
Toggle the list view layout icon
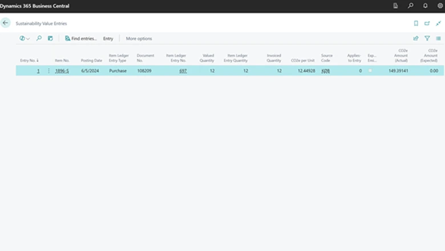438,38
